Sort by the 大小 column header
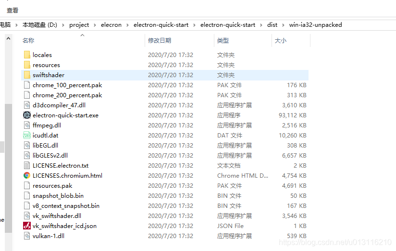Image resolution: width=396 pixels, height=251 pixels. coord(281,41)
